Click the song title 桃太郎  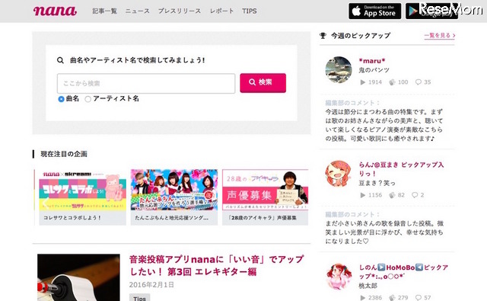pos(368,286)
